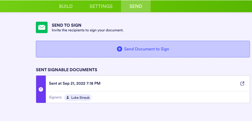252x121 pixels.
Task: Click empty space right of Luke Straub chip
Action: click(x=164, y=98)
